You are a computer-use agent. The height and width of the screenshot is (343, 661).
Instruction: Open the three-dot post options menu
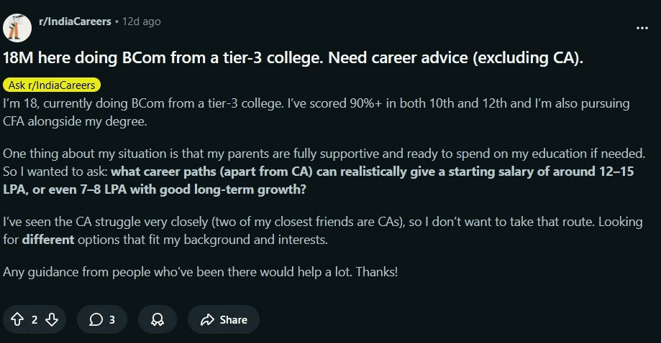pyautogui.click(x=642, y=27)
